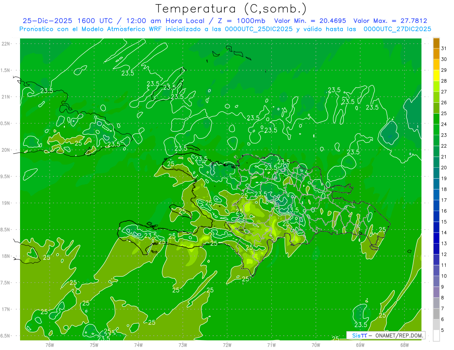Viewport: 454px width, 350px height.
Task: Click the legend scale label '27'
Action: [444, 92]
